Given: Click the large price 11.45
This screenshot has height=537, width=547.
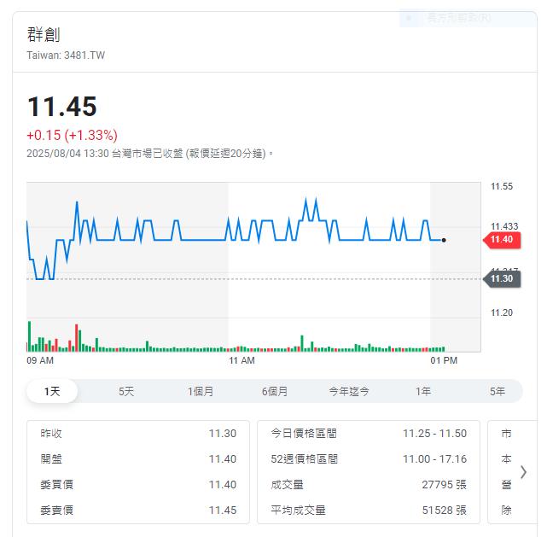Looking at the screenshot, I should point(62,107).
